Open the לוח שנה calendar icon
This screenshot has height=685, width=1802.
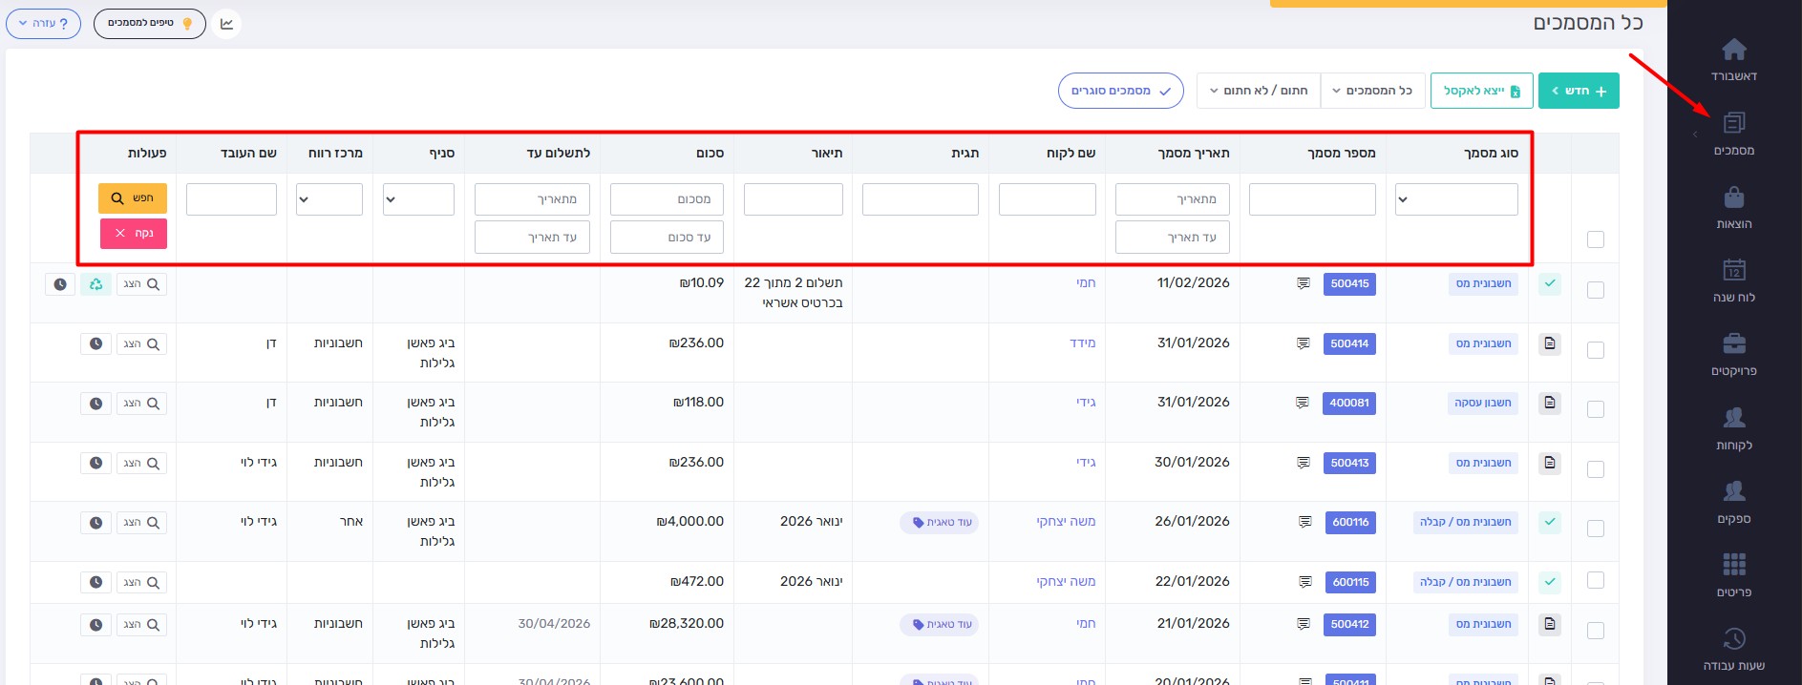tap(1733, 271)
